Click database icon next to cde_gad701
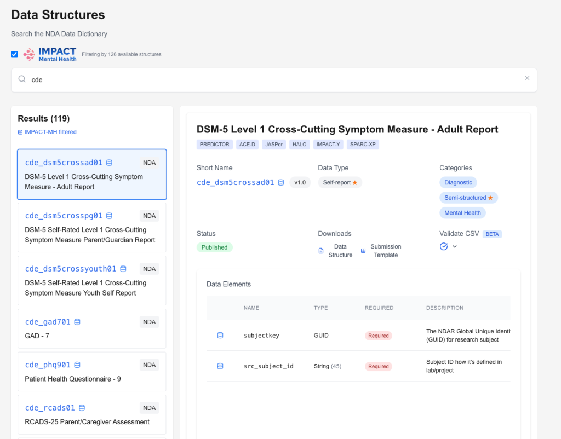Screen dimensions: 561x439 (x=77, y=322)
